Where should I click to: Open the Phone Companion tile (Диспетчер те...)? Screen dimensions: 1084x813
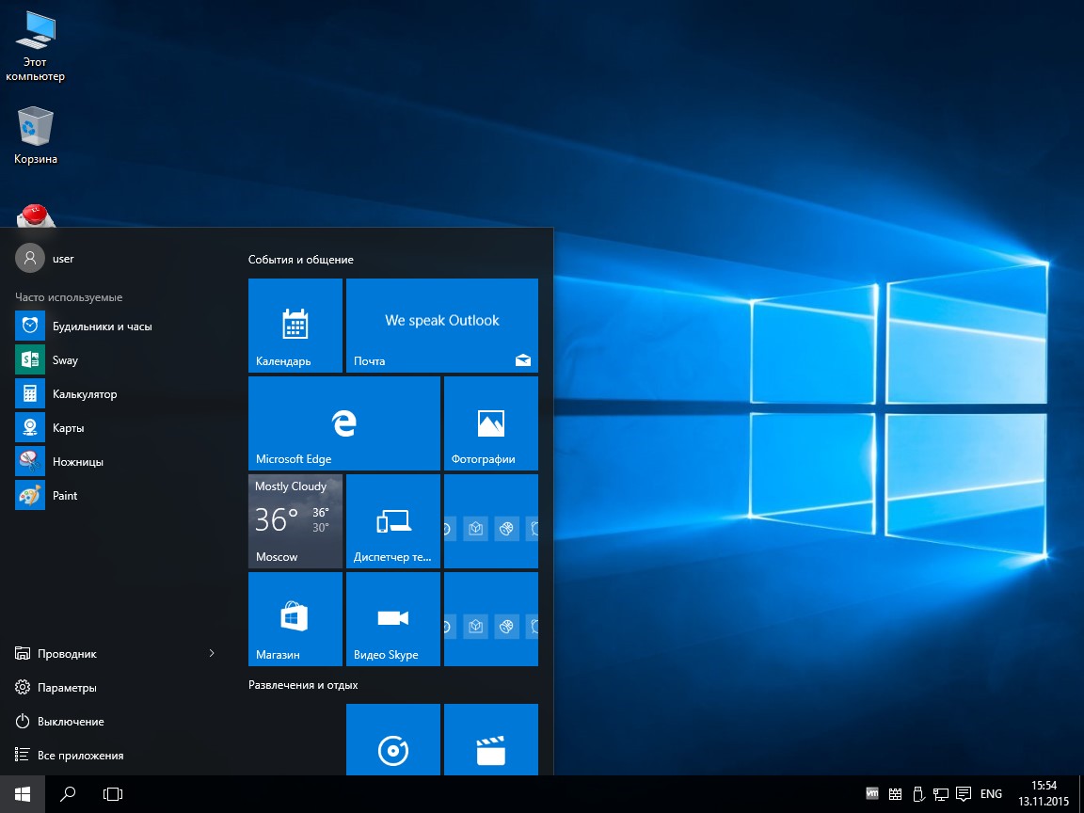[393, 521]
